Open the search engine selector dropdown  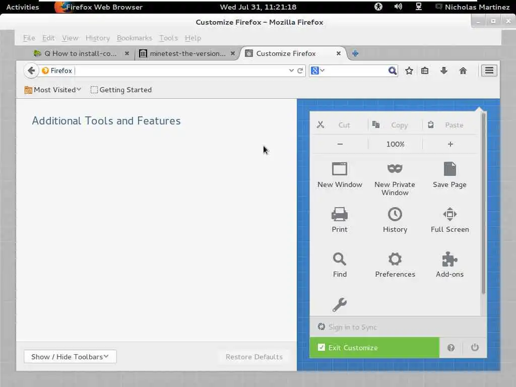(317, 71)
